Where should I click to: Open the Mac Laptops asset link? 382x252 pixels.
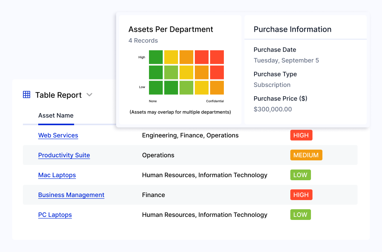pos(57,175)
